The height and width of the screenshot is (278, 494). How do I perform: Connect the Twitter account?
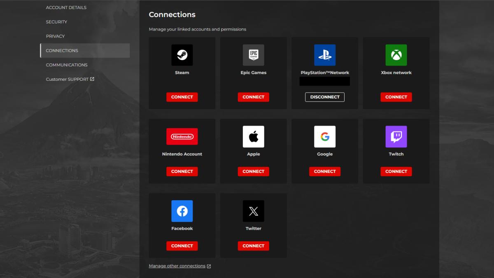coord(254,246)
